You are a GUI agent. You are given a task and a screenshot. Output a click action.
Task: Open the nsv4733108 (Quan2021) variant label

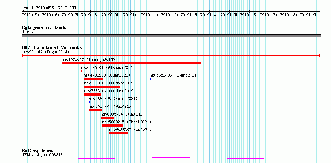(107, 75)
